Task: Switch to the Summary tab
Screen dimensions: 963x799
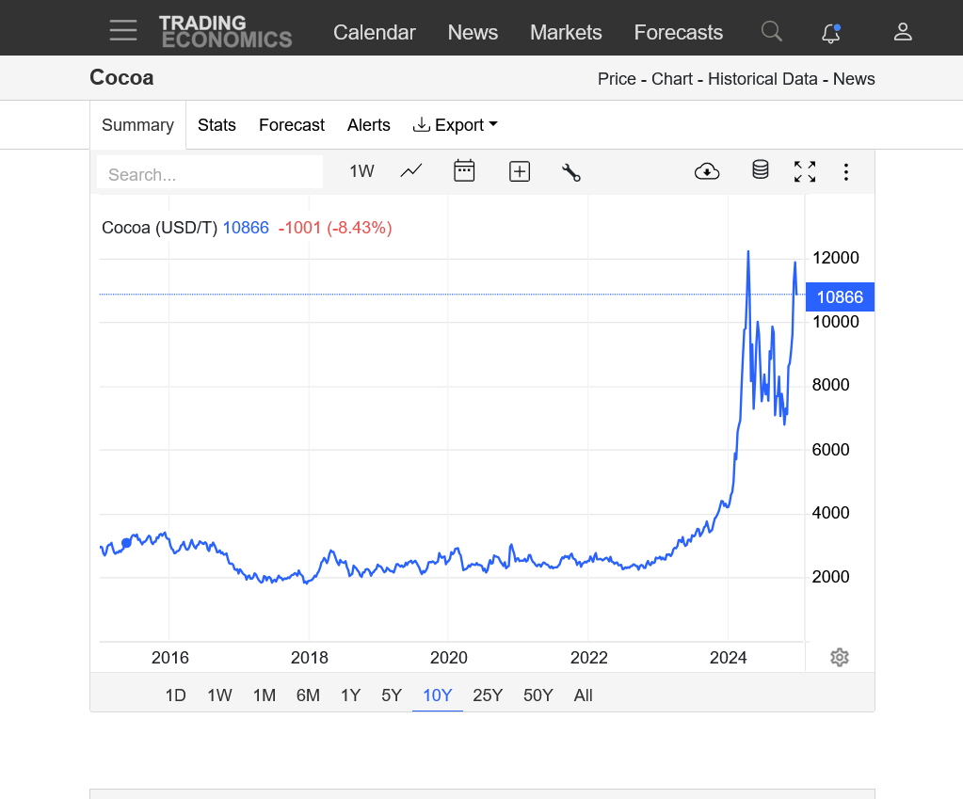Action: pos(137,124)
